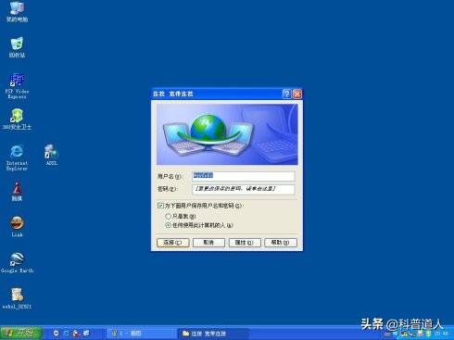
Task: Select the 360安全卫士 desktop shortcut
Action: click(17, 119)
